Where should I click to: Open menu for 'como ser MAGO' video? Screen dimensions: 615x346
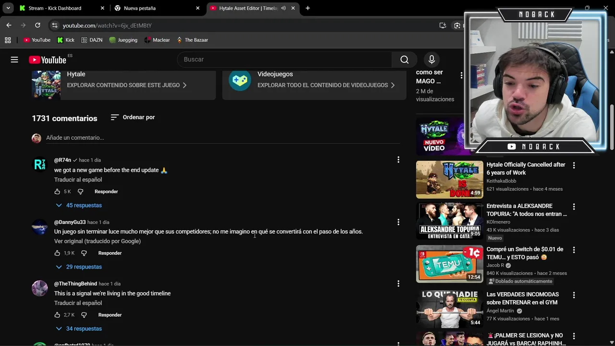[461, 75]
